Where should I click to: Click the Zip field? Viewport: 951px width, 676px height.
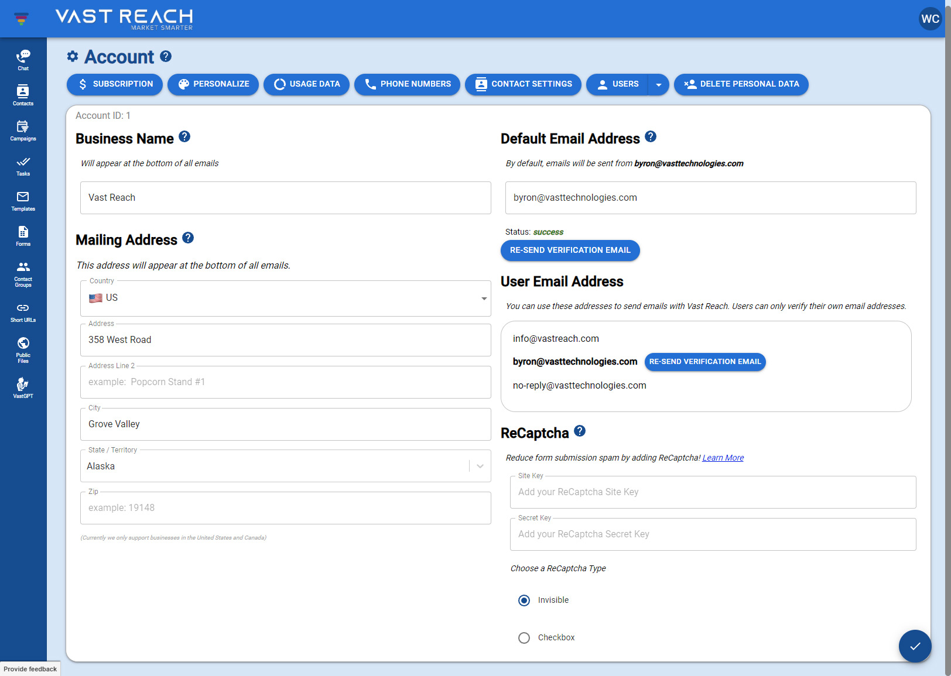[286, 508]
